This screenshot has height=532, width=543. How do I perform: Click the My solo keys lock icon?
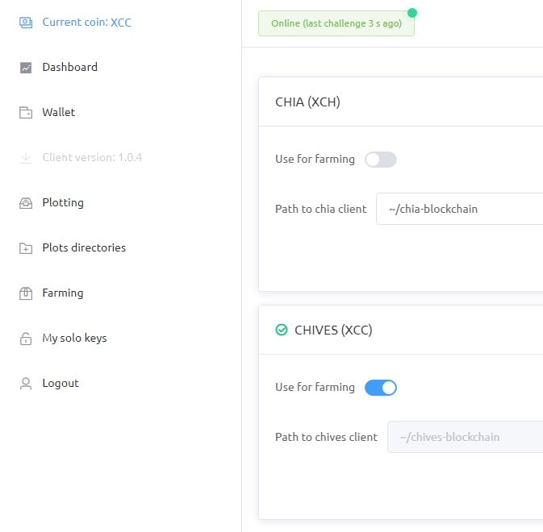click(26, 339)
